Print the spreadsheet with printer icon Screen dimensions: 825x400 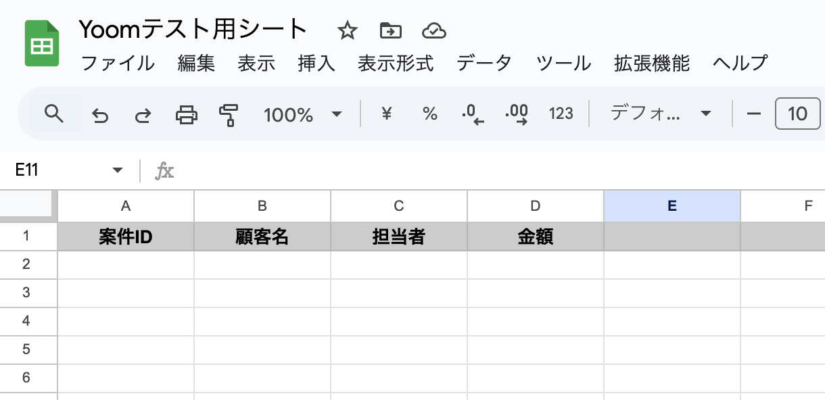(x=187, y=115)
